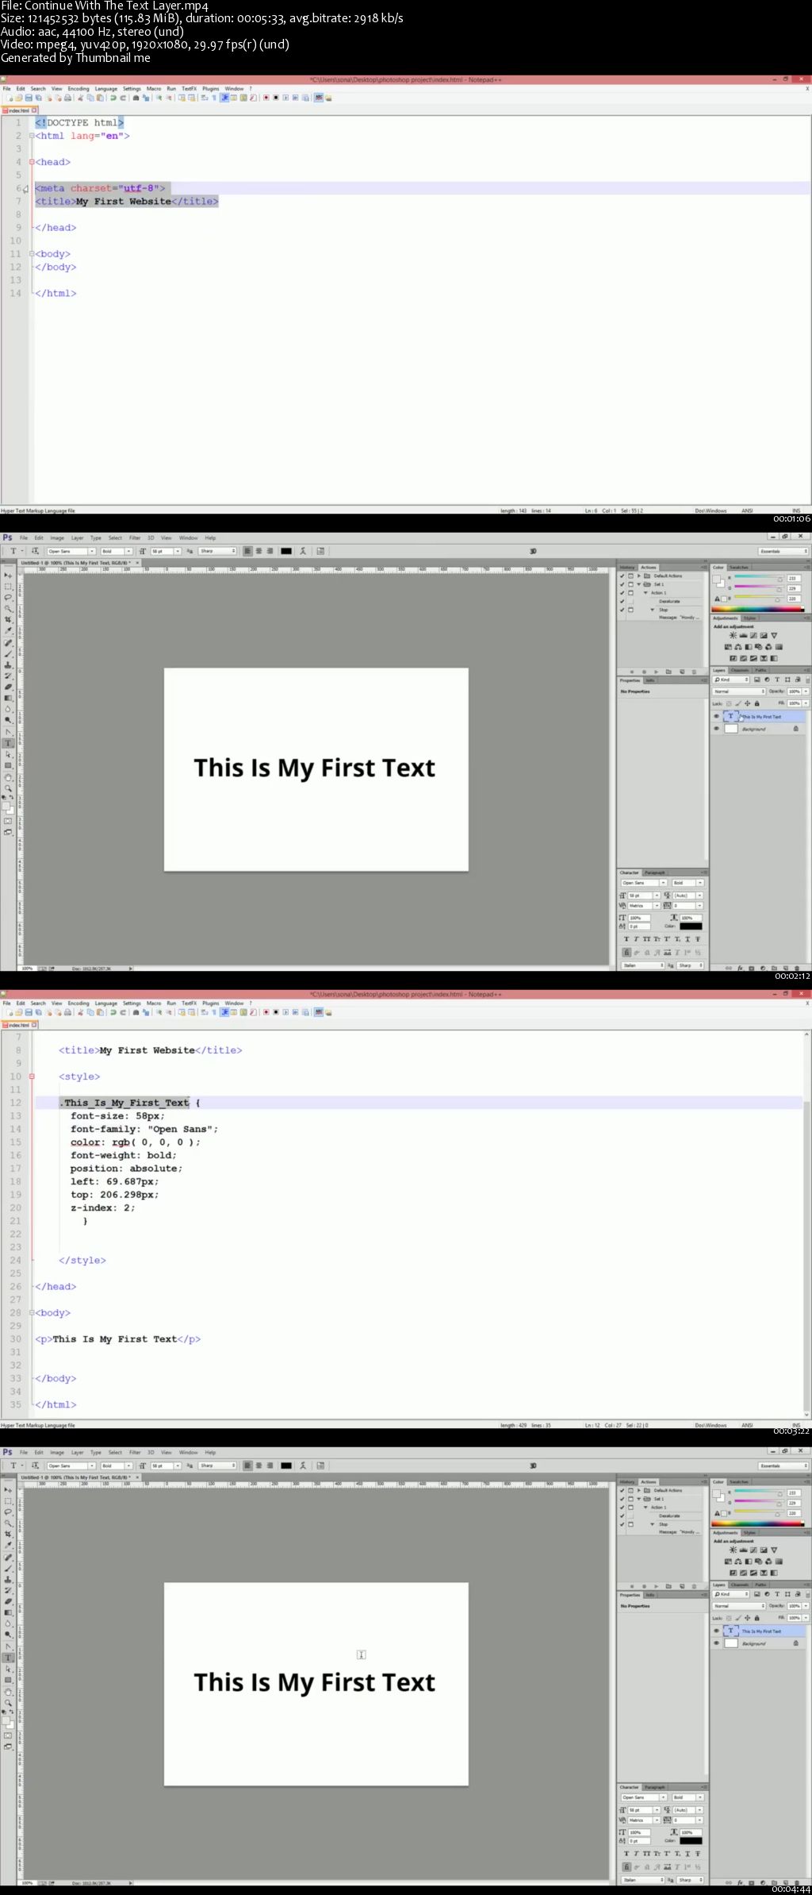Open Essentials workspace dropdown in the 00:02:12 Photoshop frame

(783, 551)
